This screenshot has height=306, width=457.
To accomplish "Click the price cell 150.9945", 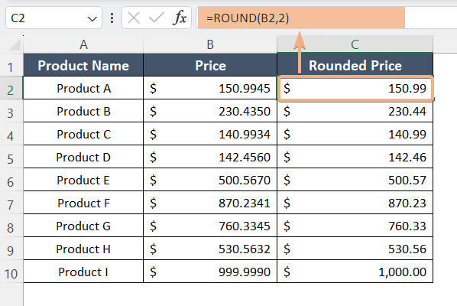I will click(210, 88).
